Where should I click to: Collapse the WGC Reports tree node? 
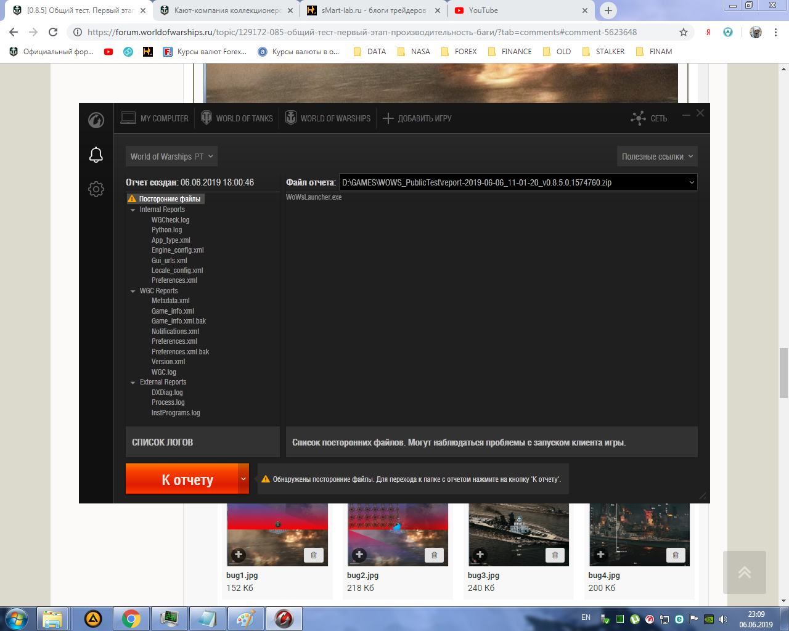tap(133, 291)
